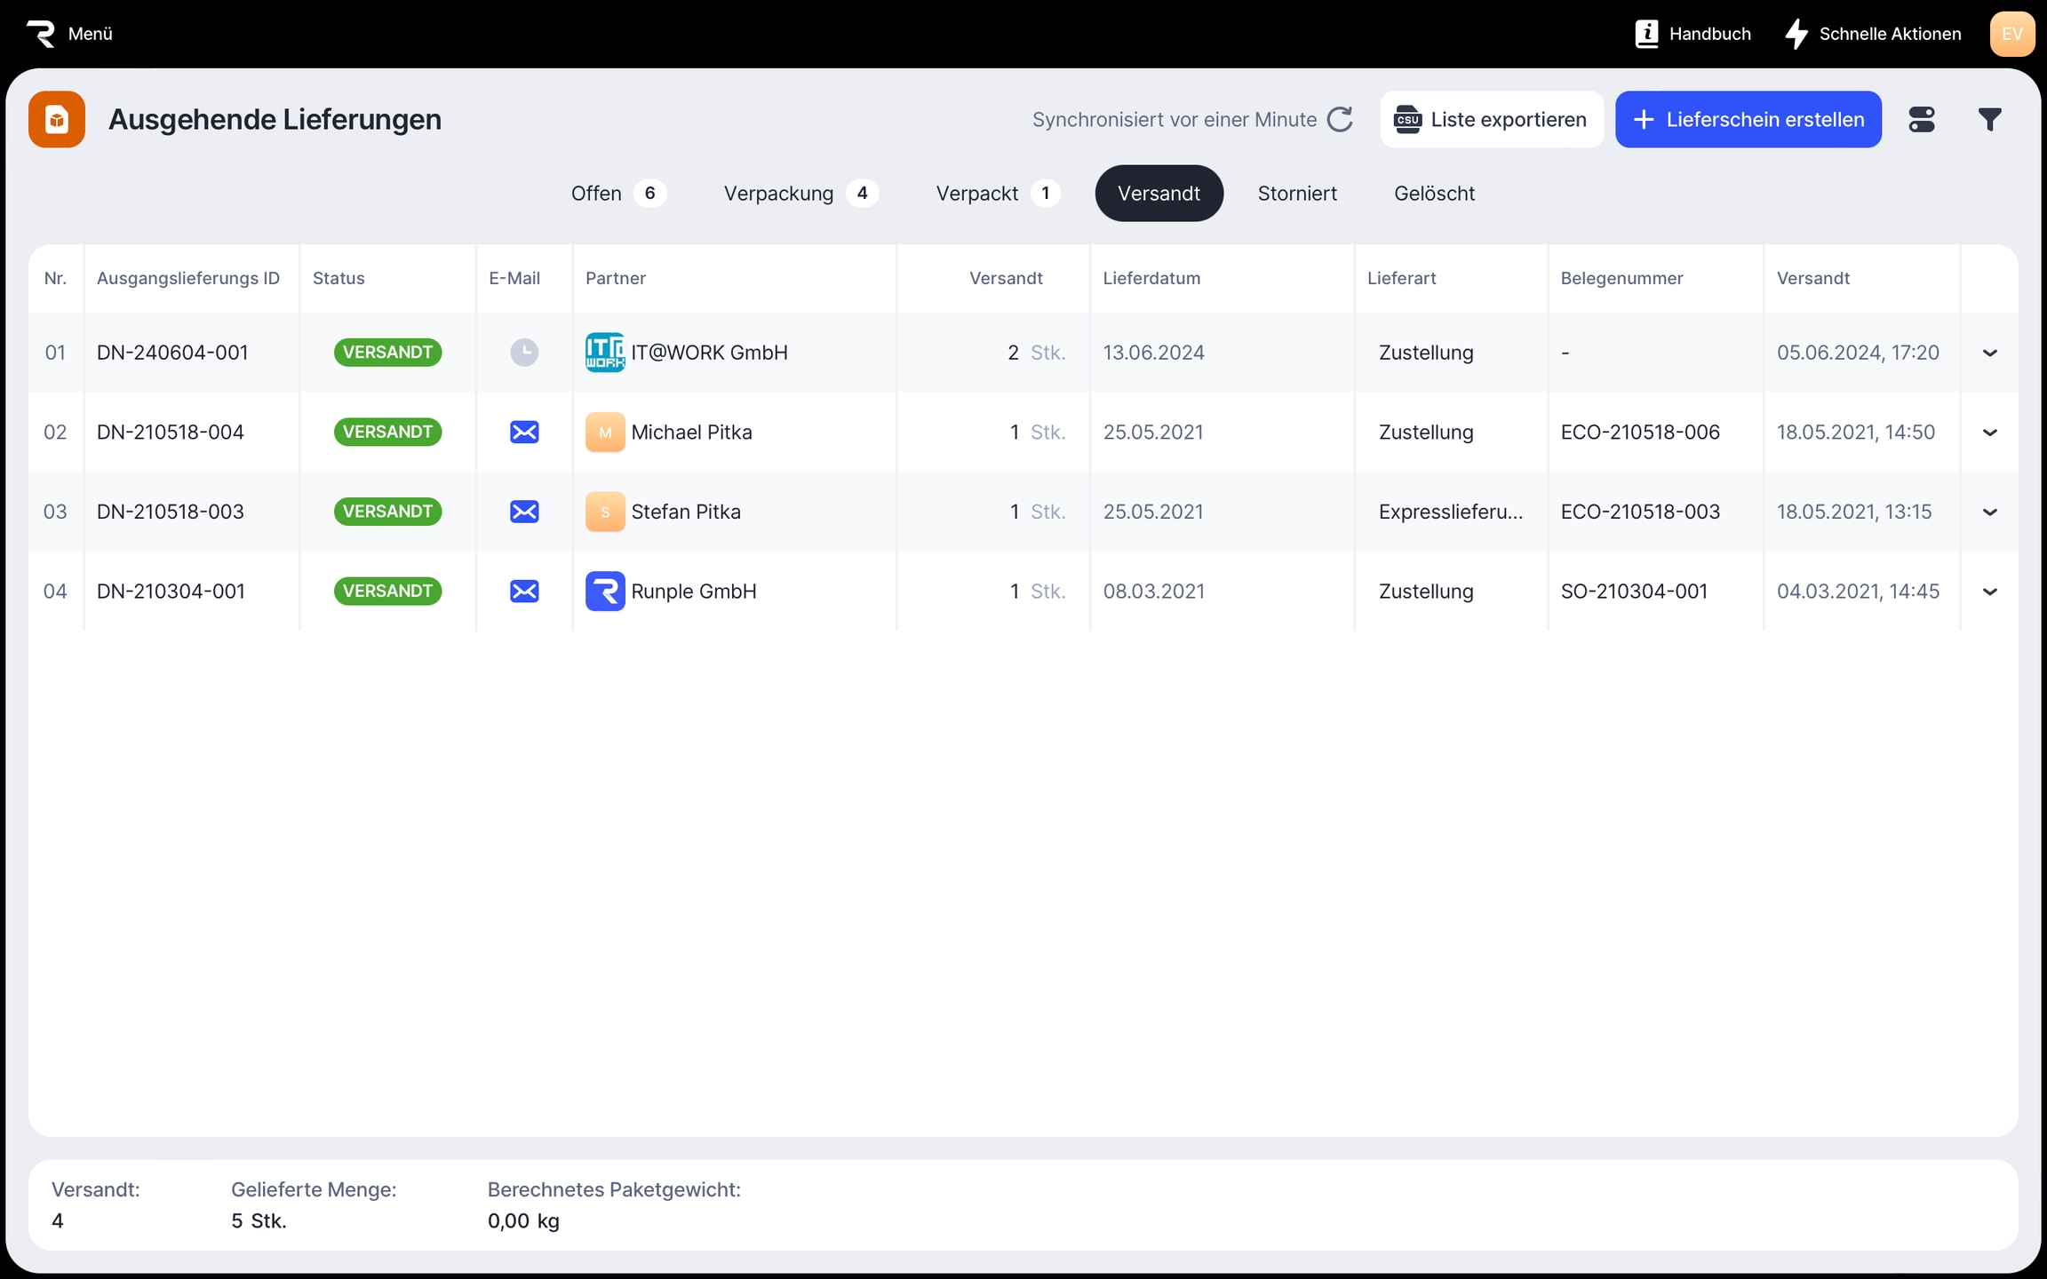Click Lieferschein erstellen button

[x=1748, y=119]
